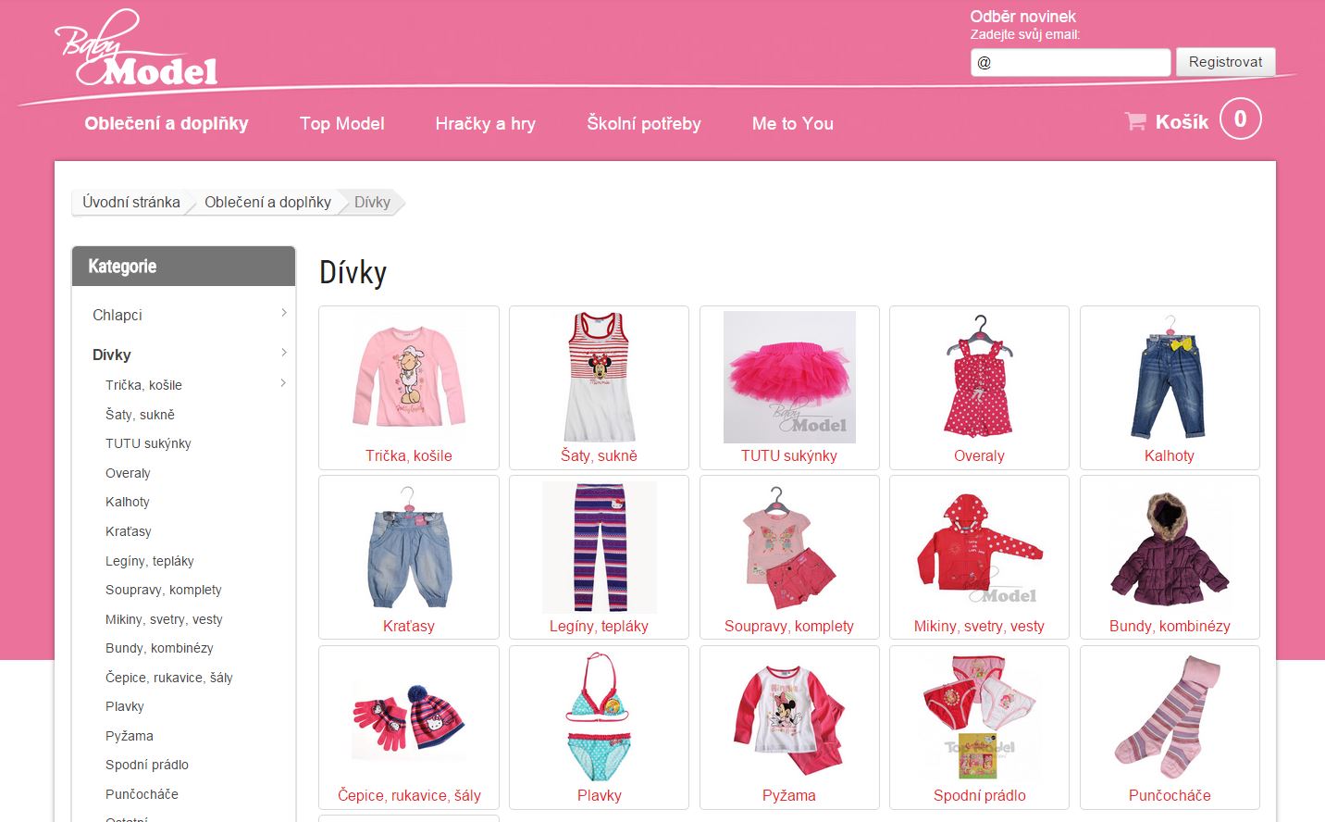Open the purple winter jacket image

click(1170, 548)
